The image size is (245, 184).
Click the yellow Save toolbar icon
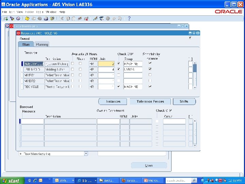[27, 19]
